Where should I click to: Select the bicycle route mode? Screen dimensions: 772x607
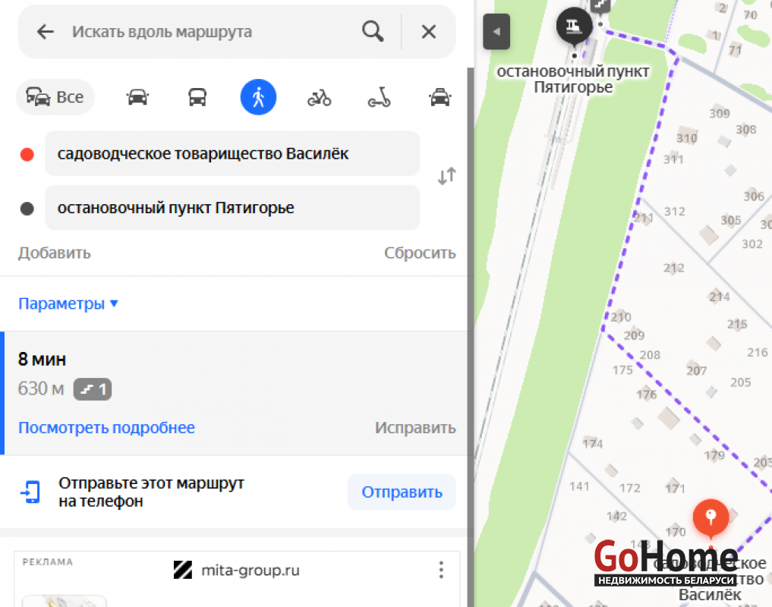pos(319,97)
